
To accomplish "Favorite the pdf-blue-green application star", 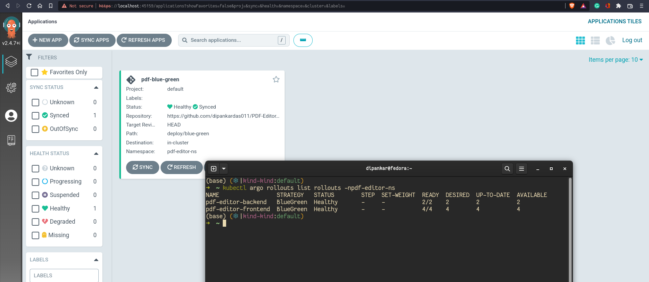I will (276, 79).
